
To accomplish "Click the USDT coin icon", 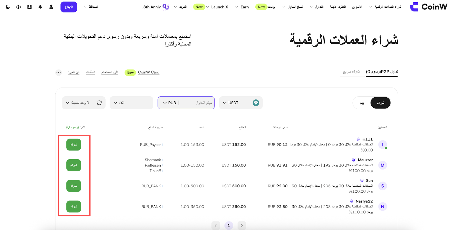I will tap(256, 103).
